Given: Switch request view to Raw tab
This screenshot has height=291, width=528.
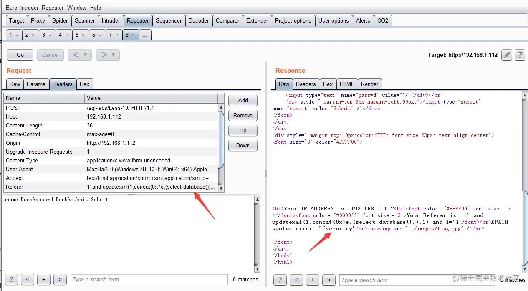Looking at the screenshot, I should point(15,84).
